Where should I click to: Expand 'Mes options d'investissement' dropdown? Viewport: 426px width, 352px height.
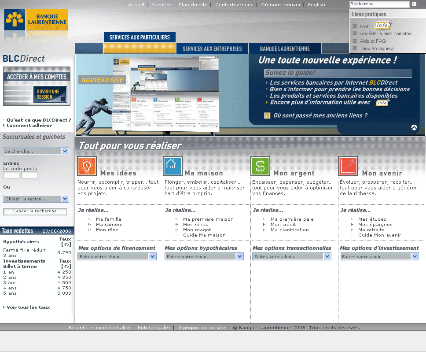379,256
